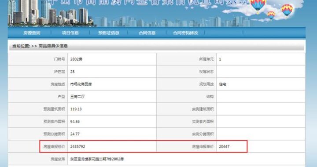Select the 94.36 area value

coord(75,122)
